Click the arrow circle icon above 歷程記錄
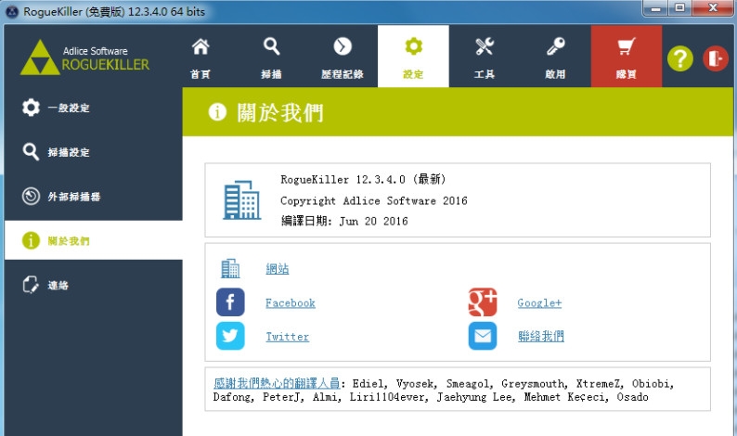The height and width of the screenshot is (436, 737). point(343,46)
